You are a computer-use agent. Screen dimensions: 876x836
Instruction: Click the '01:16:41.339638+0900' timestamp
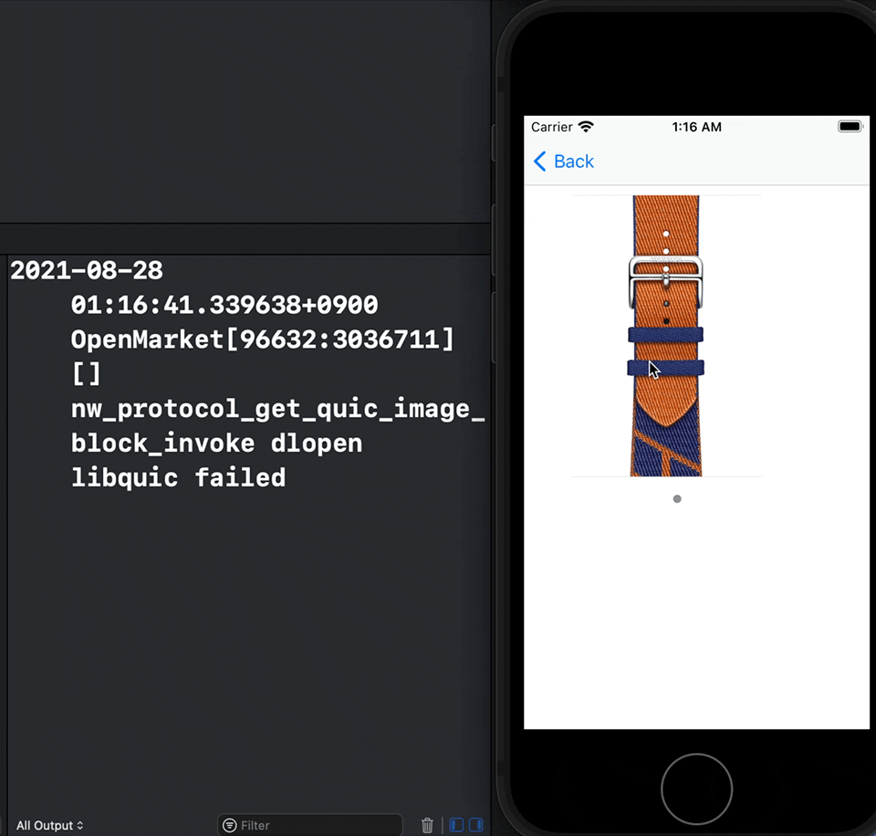click(224, 305)
